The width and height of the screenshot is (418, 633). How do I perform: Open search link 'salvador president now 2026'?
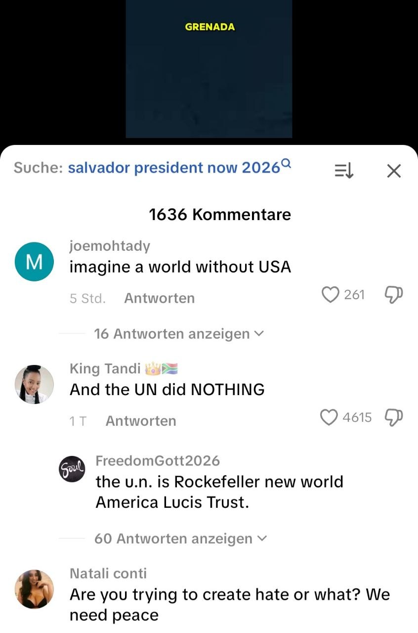point(174,168)
